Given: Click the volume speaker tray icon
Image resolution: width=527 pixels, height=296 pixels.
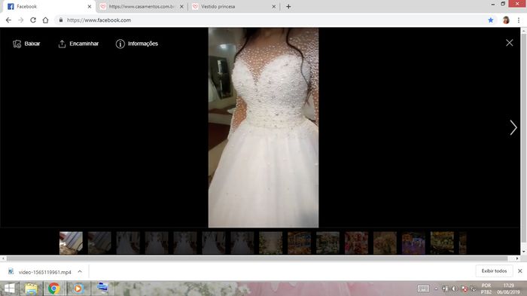Looking at the screenshot, I should (455, 288).
